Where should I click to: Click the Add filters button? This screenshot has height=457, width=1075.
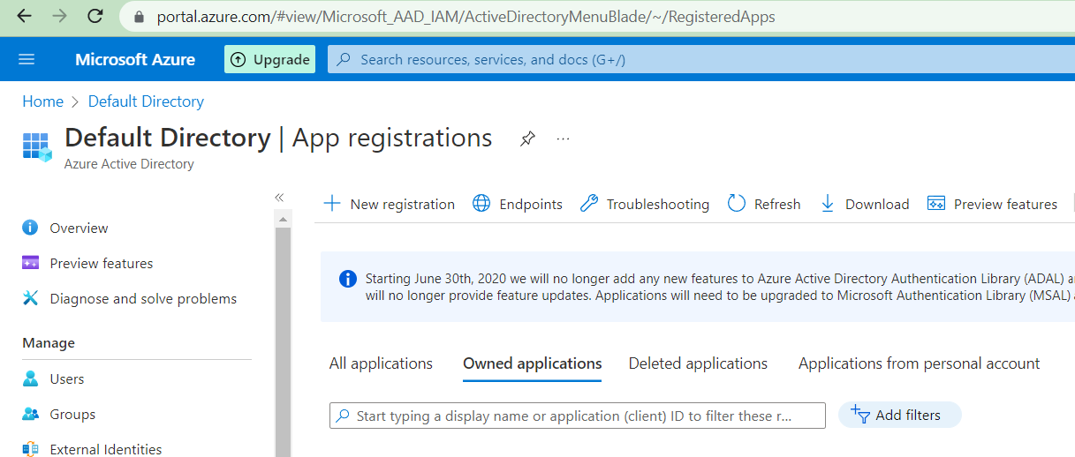tap(898, 415)
